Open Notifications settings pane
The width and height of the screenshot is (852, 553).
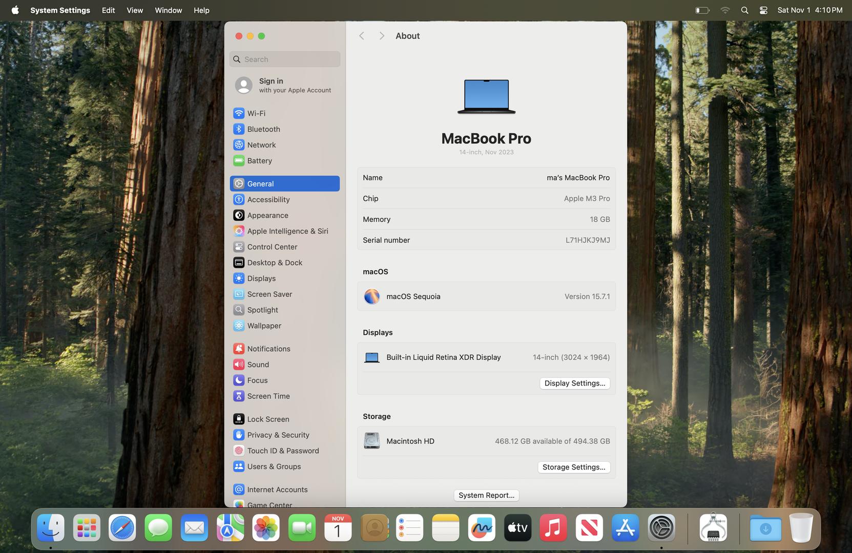268,349
